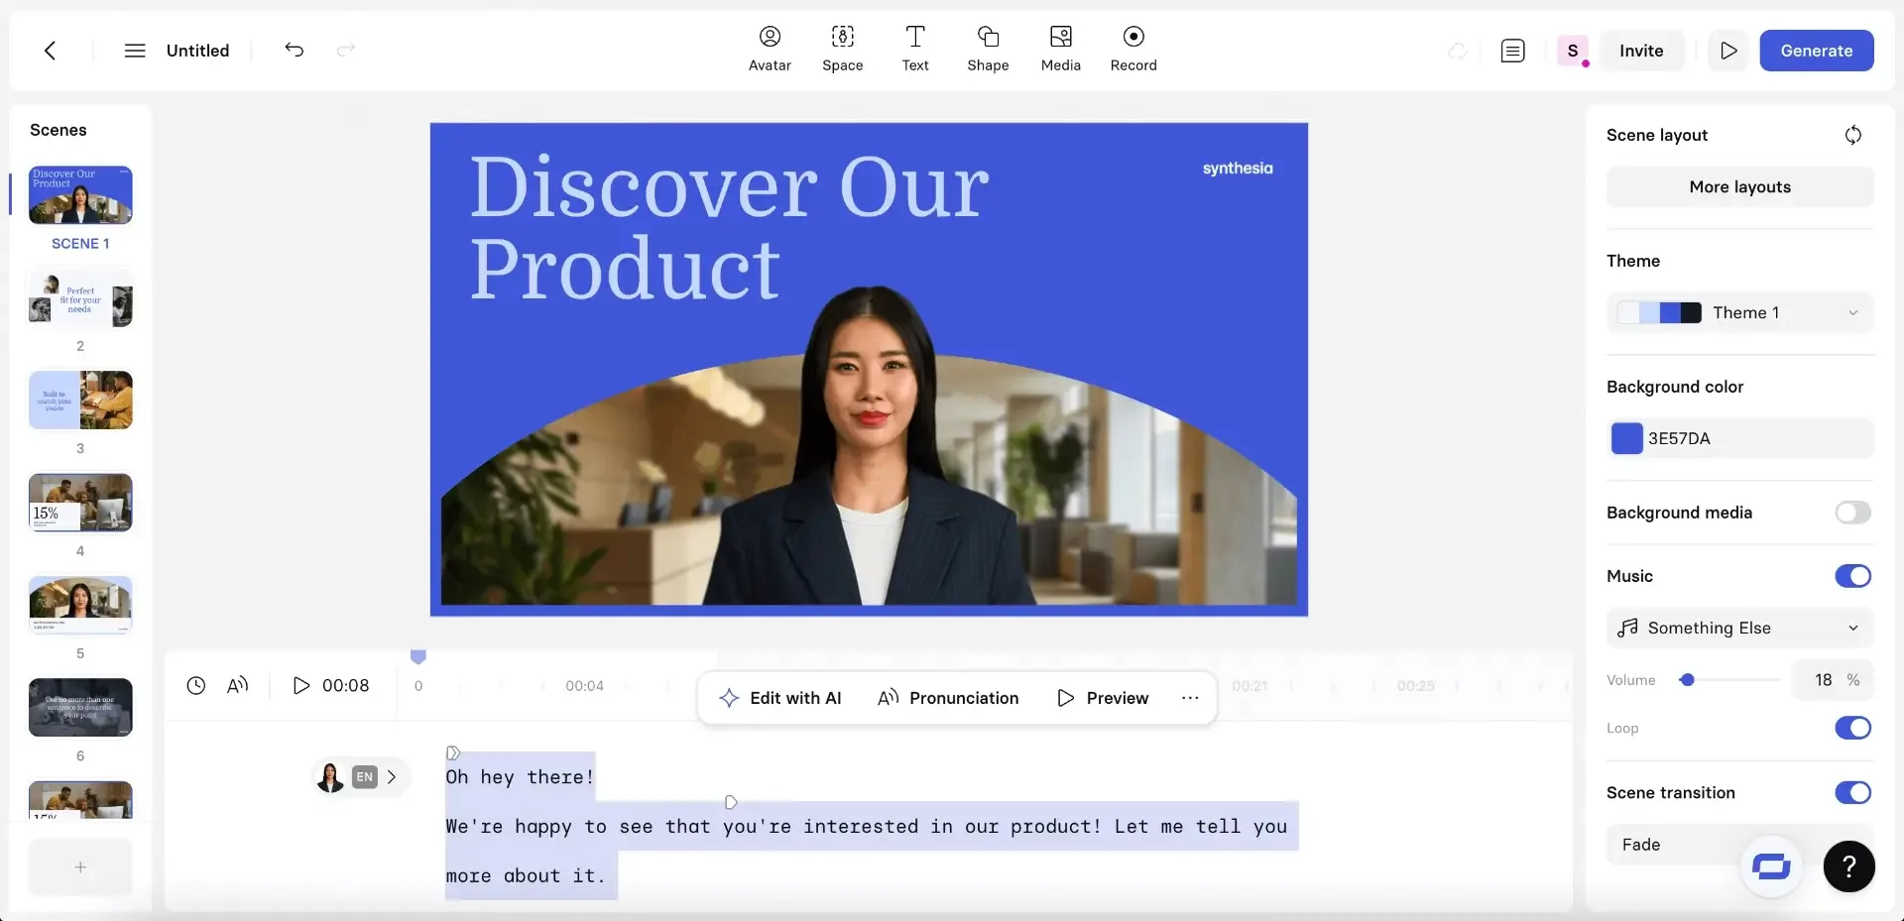
Task: Play the script from 00:08
Action: (331, 686)
